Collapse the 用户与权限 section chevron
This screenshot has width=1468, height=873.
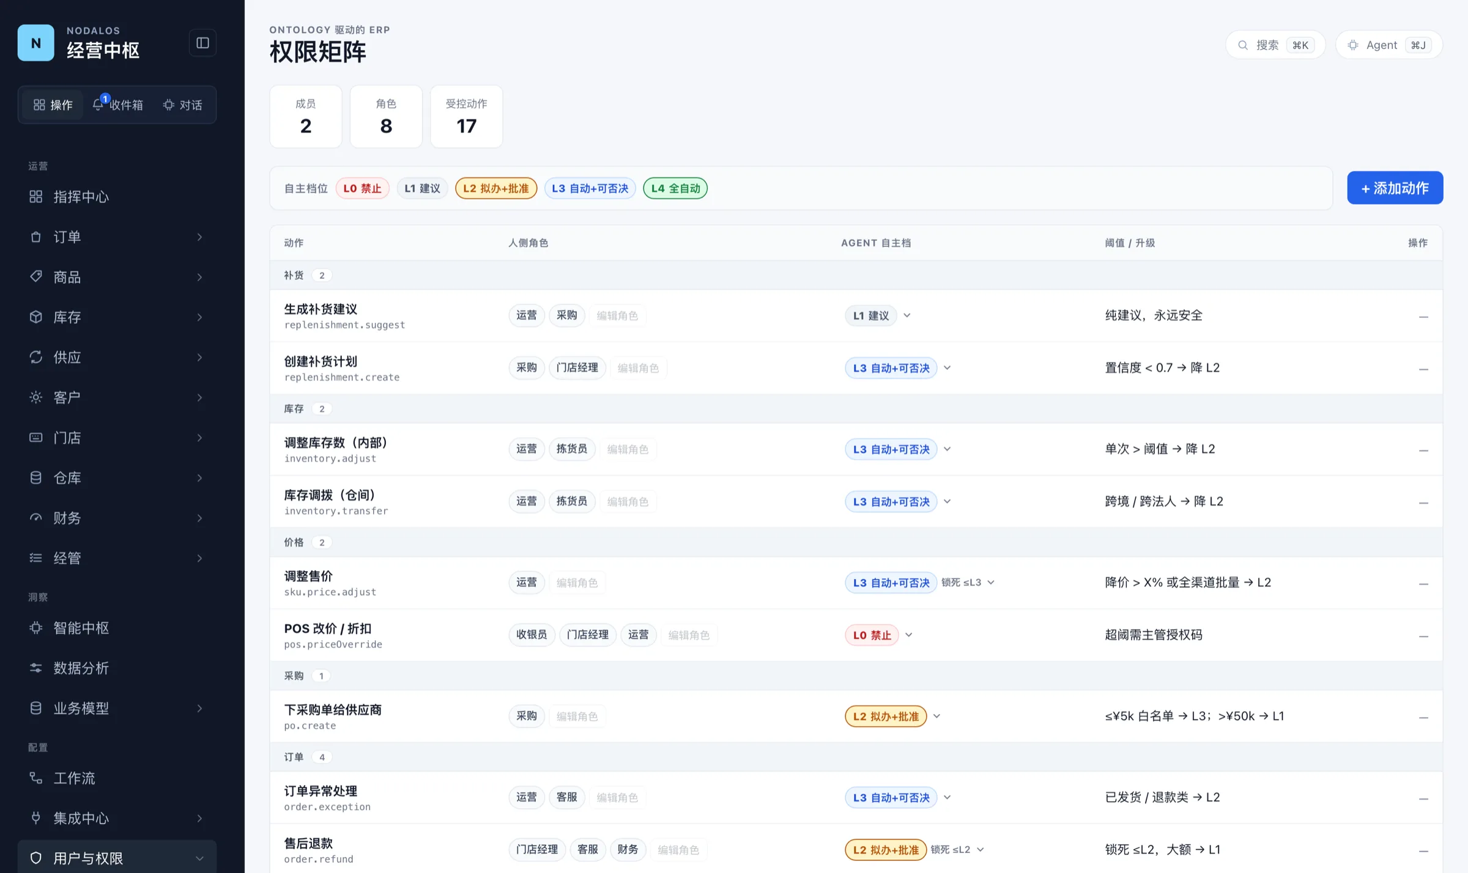[199, 858]
